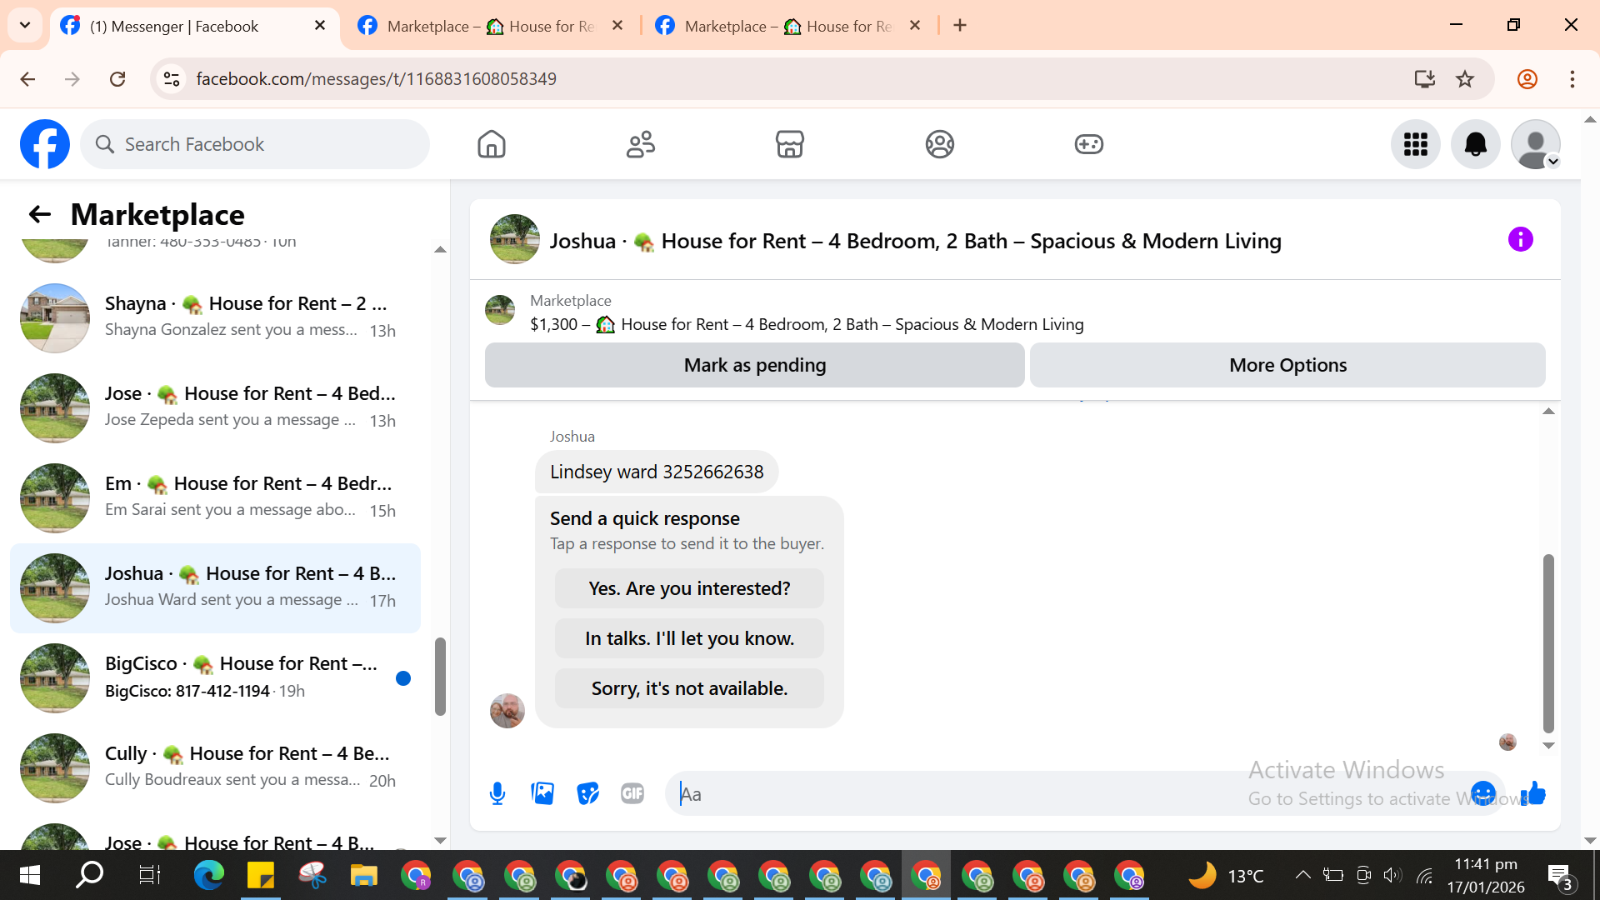The height and width of the screenshot is (900, 1600).
Task: Click Mark as pending button
Action: 754,365
